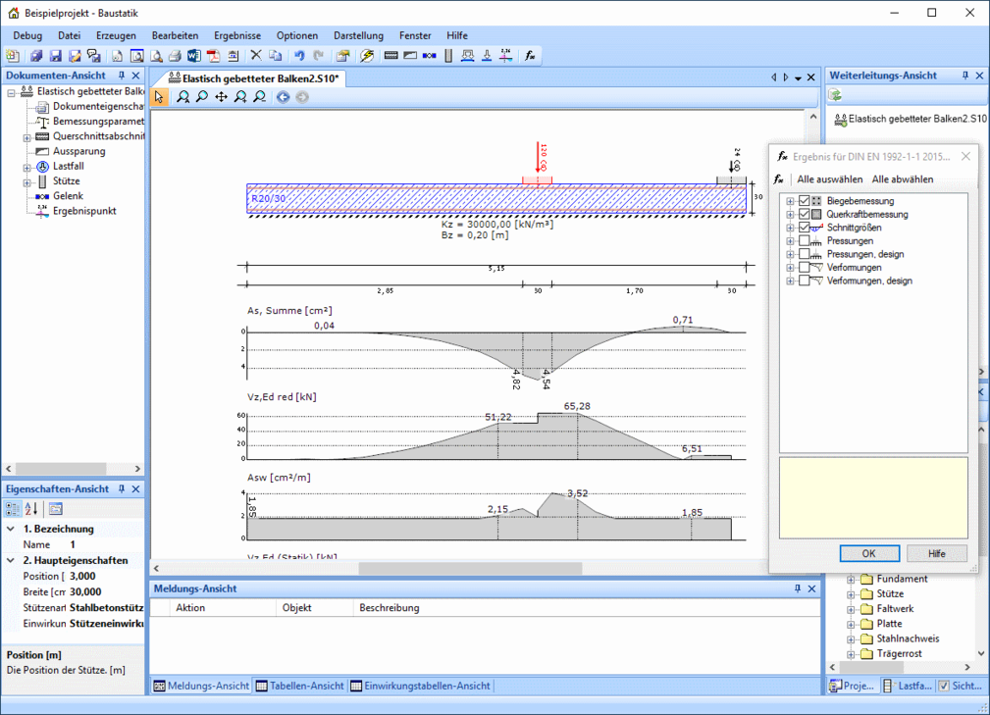Image resolution: width=990 pixels, height=715 pixels.
Task: Switch to the Tabellen-Ansicht tab
Action: click(x=300, y=686)
